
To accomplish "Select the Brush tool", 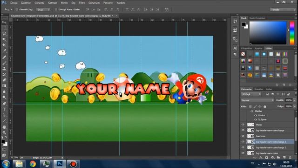I will pos(4,63).
